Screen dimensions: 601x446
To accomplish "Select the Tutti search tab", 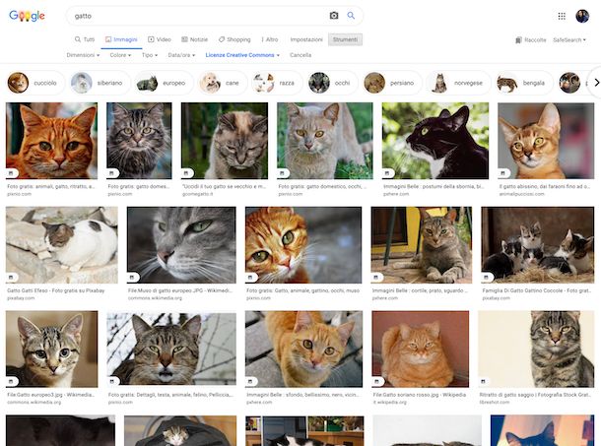I will (x=85, y=39).
